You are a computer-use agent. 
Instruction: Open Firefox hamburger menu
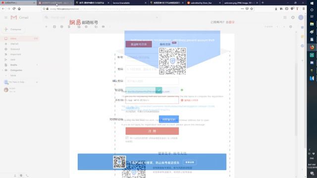pos(304,9)
